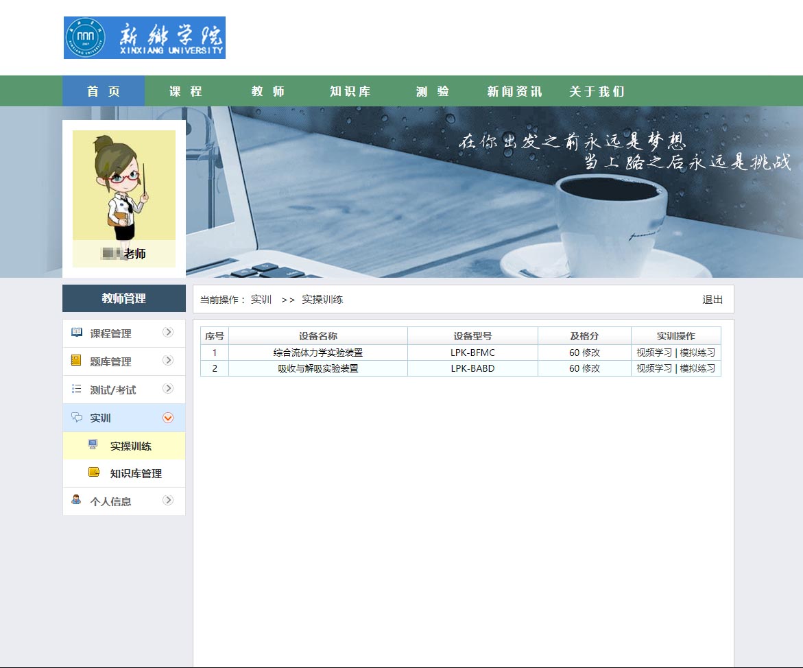Screen dimensions: 803x668
Task: Click the Xinxiang University logo
Action: click(145, 38)
